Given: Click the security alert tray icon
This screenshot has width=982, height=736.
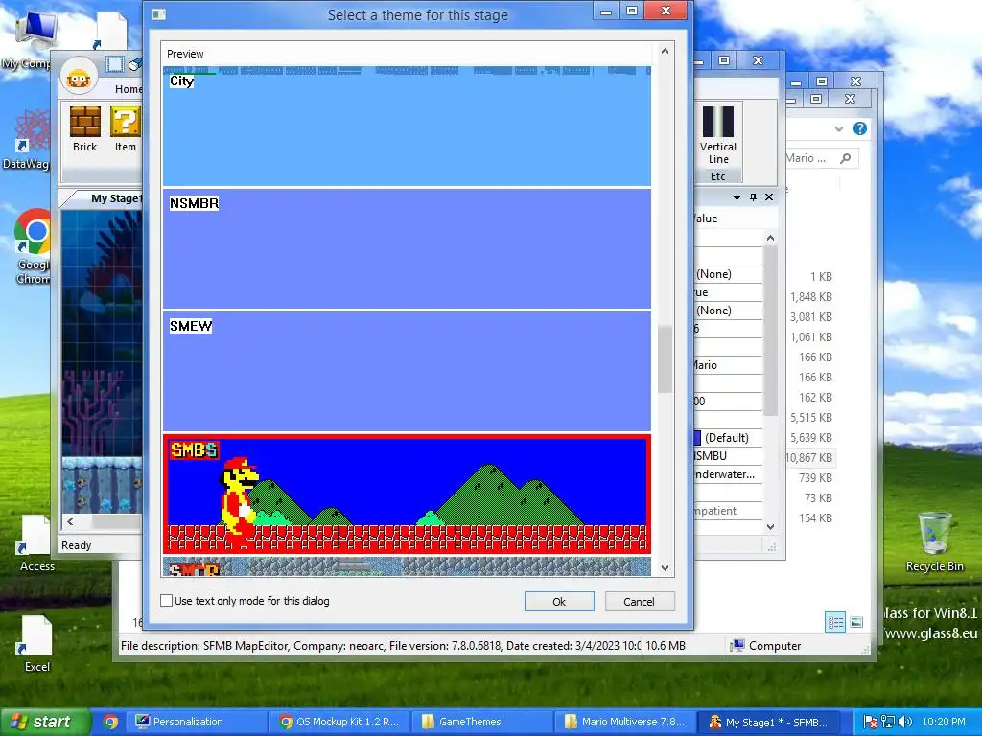Looking at the screenshot, I should click(871, 722).
